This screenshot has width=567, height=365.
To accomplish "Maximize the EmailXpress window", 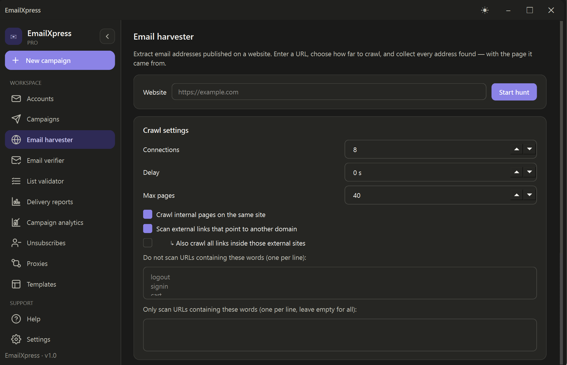I will click(x=530, y=10).
